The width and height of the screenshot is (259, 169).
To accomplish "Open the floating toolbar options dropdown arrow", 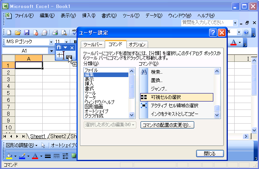I will point(66,48).
